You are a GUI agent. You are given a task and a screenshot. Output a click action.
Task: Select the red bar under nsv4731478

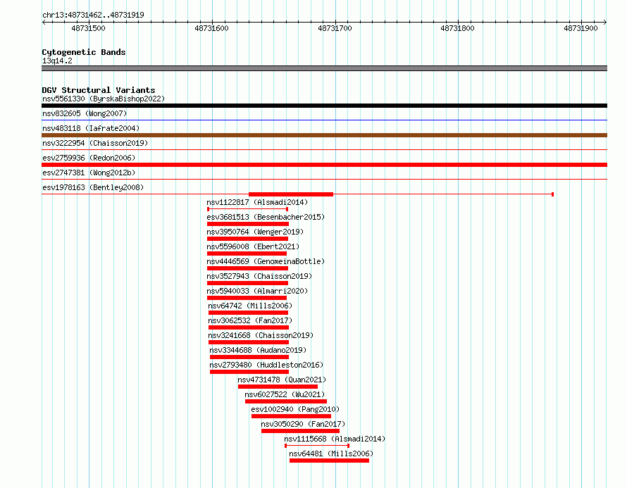(278, 387)
